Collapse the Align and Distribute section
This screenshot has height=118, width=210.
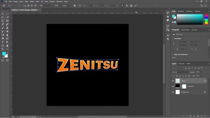(x=172, y=54)
